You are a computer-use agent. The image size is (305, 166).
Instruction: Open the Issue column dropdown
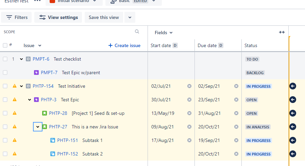40,45
